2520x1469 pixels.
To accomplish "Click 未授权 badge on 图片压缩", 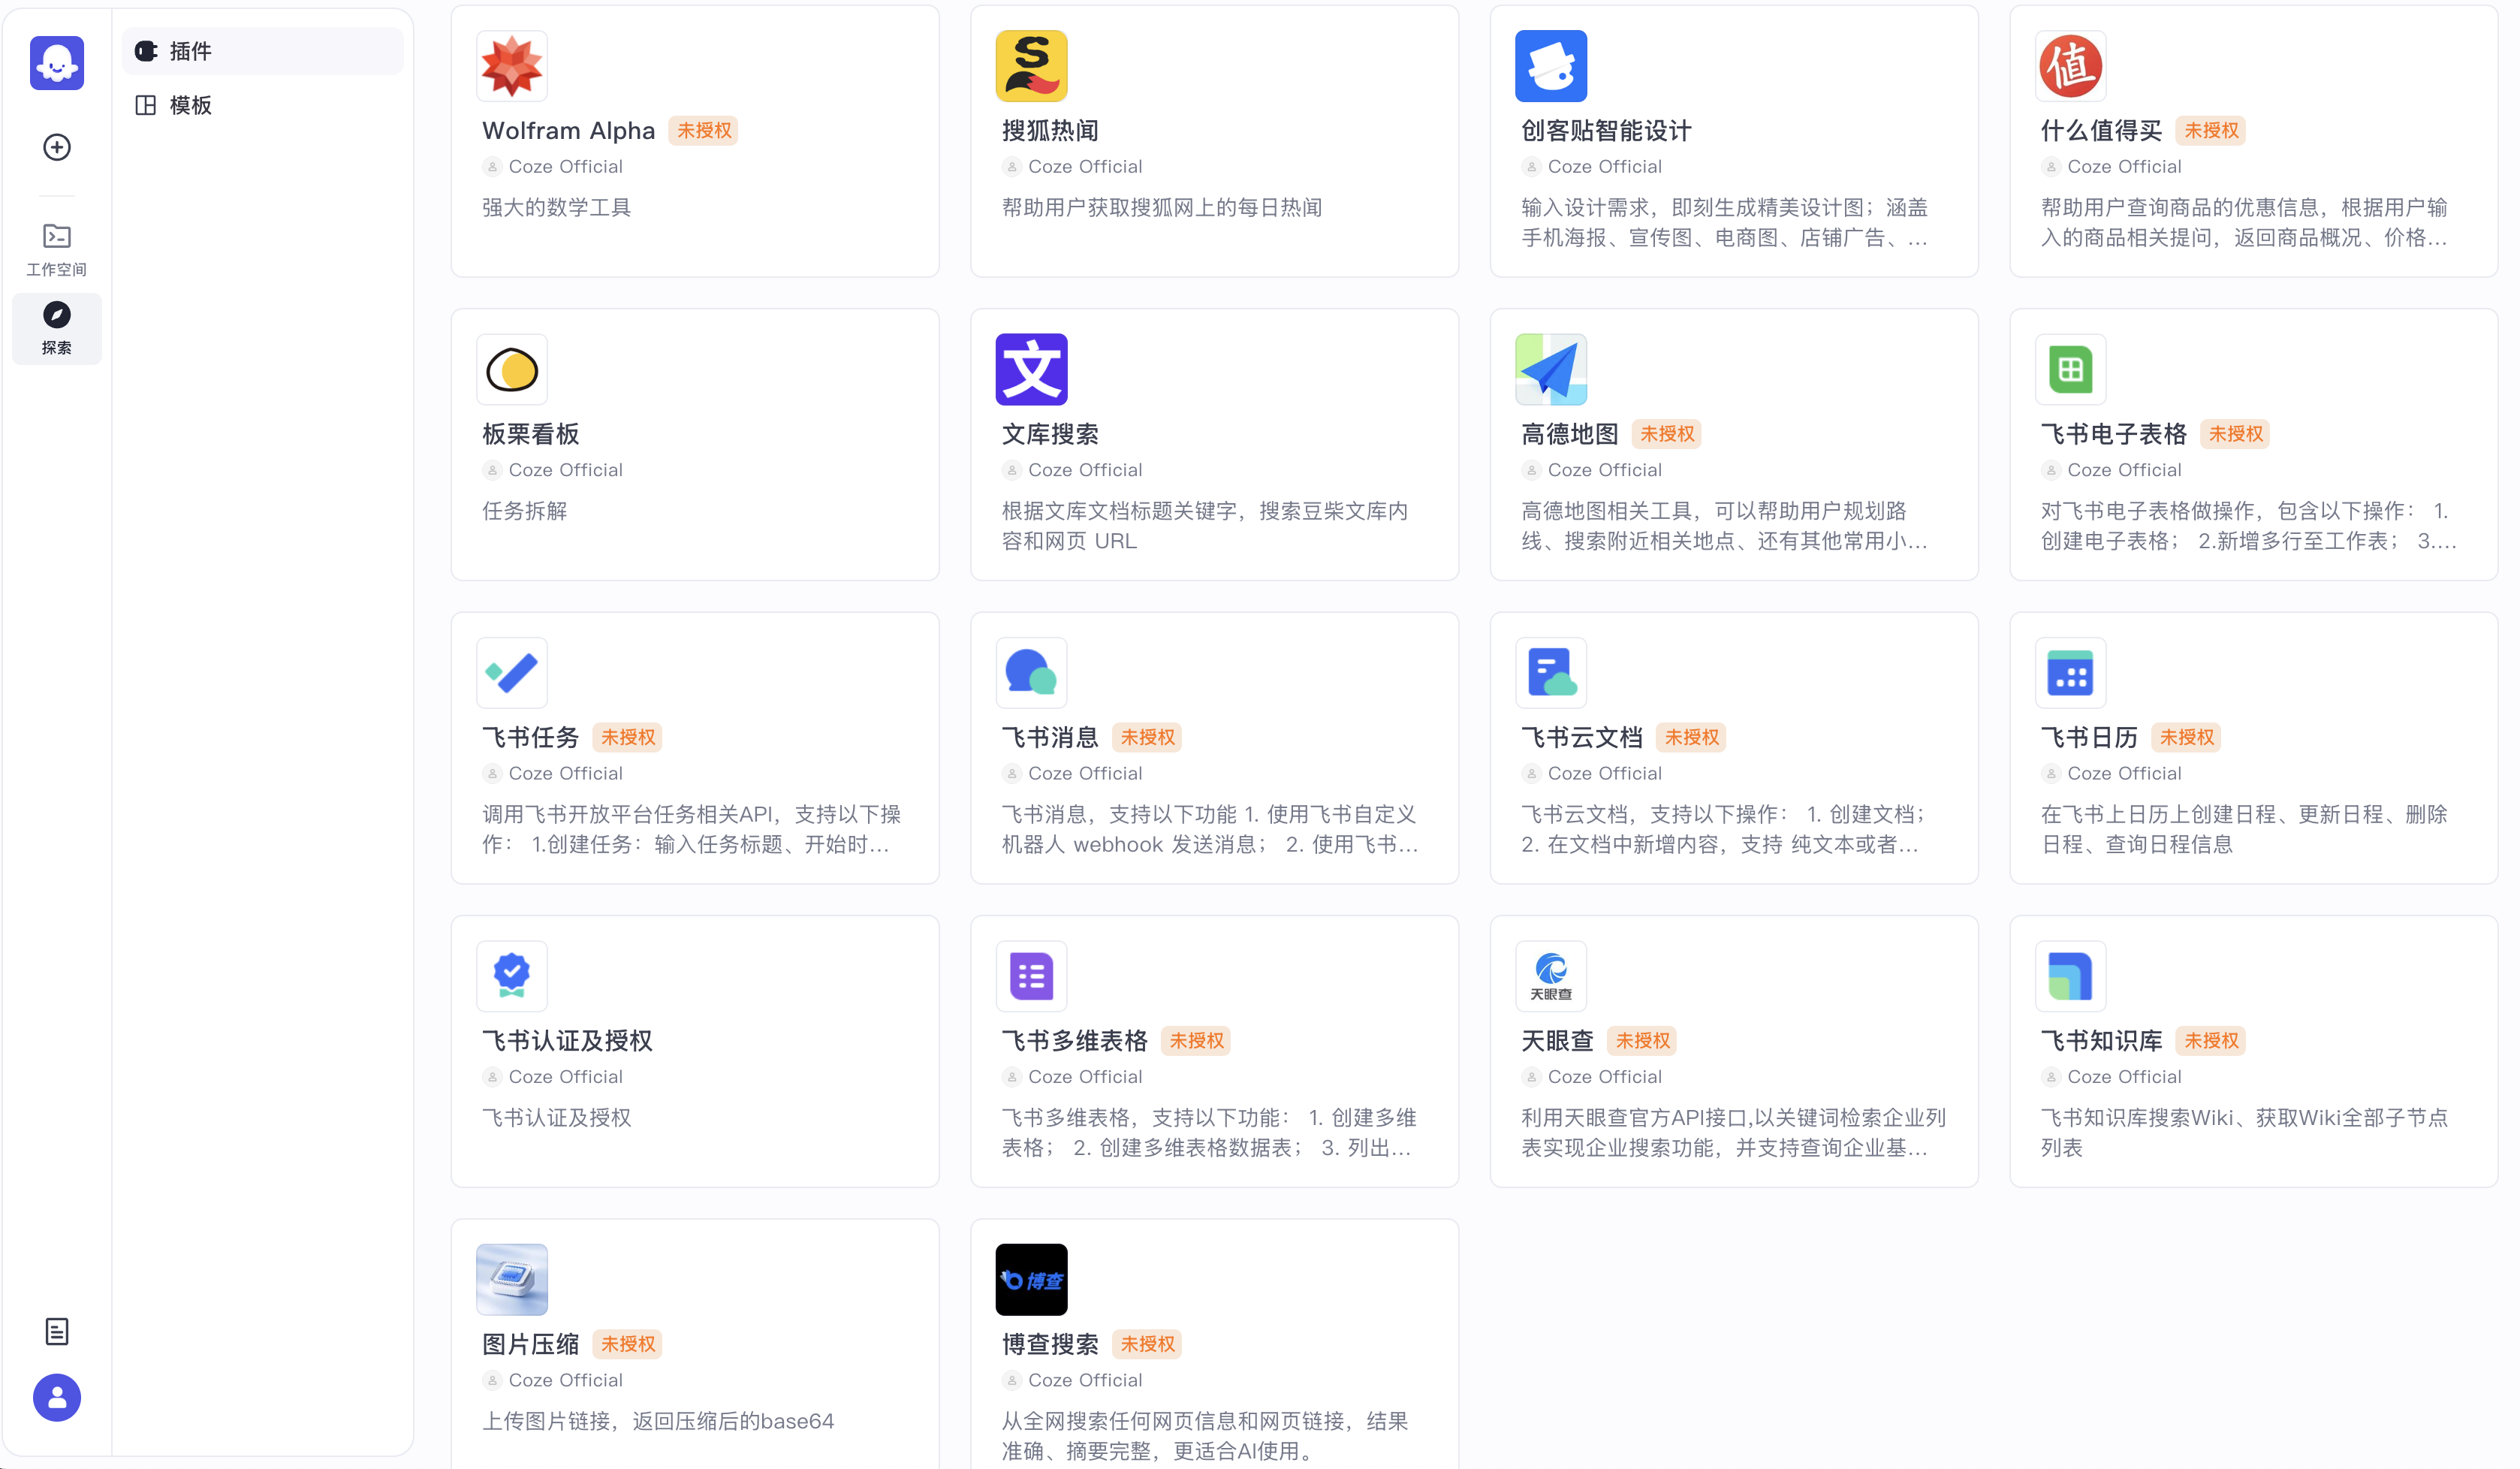I will coord(628,1344).
